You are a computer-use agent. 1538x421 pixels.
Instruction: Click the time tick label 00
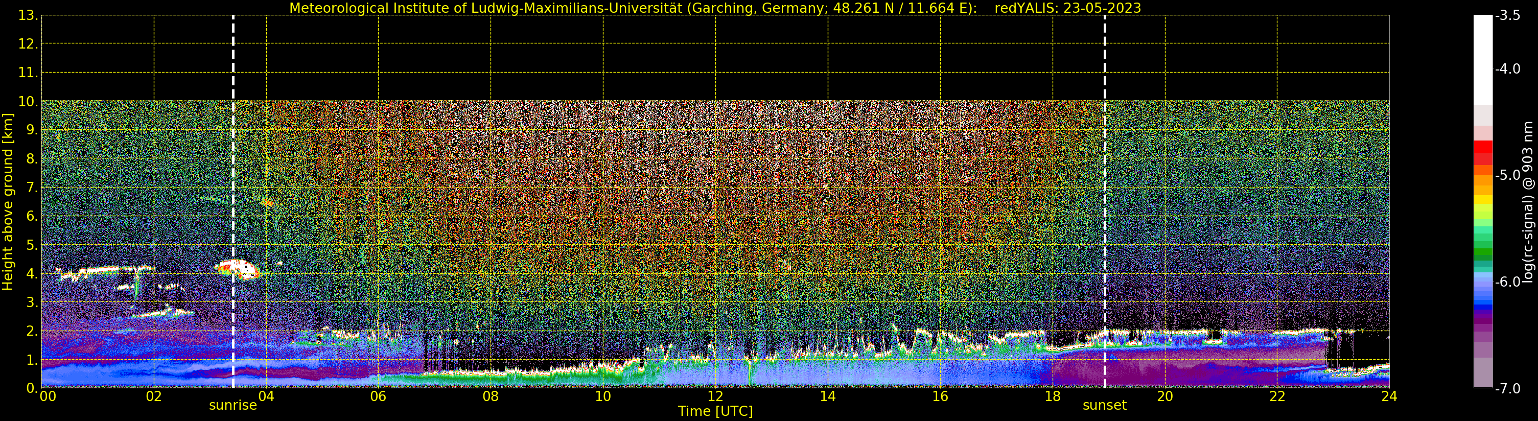tap(48, 396)
